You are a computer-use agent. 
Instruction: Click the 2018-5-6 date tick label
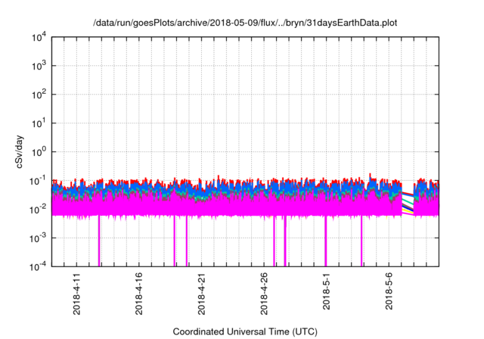[x=389, y=291]
